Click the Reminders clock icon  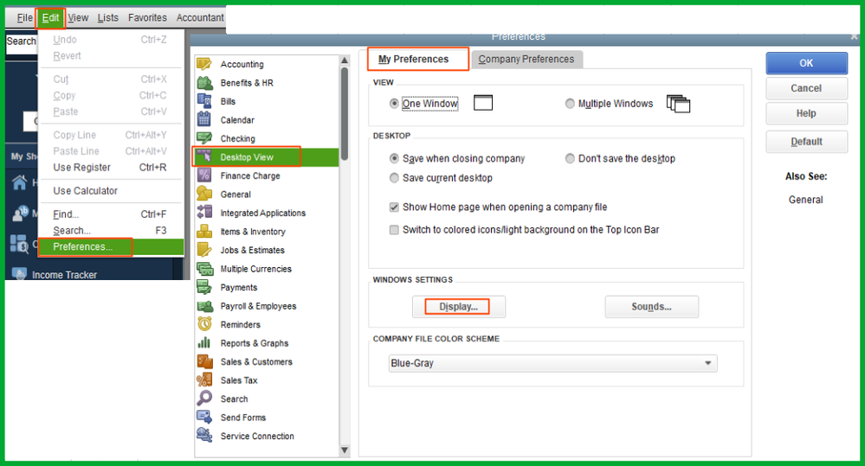pos(204,324)
